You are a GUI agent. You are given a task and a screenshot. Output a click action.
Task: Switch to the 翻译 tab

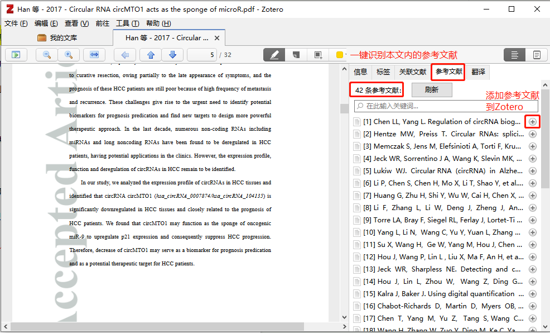[478, 72]
